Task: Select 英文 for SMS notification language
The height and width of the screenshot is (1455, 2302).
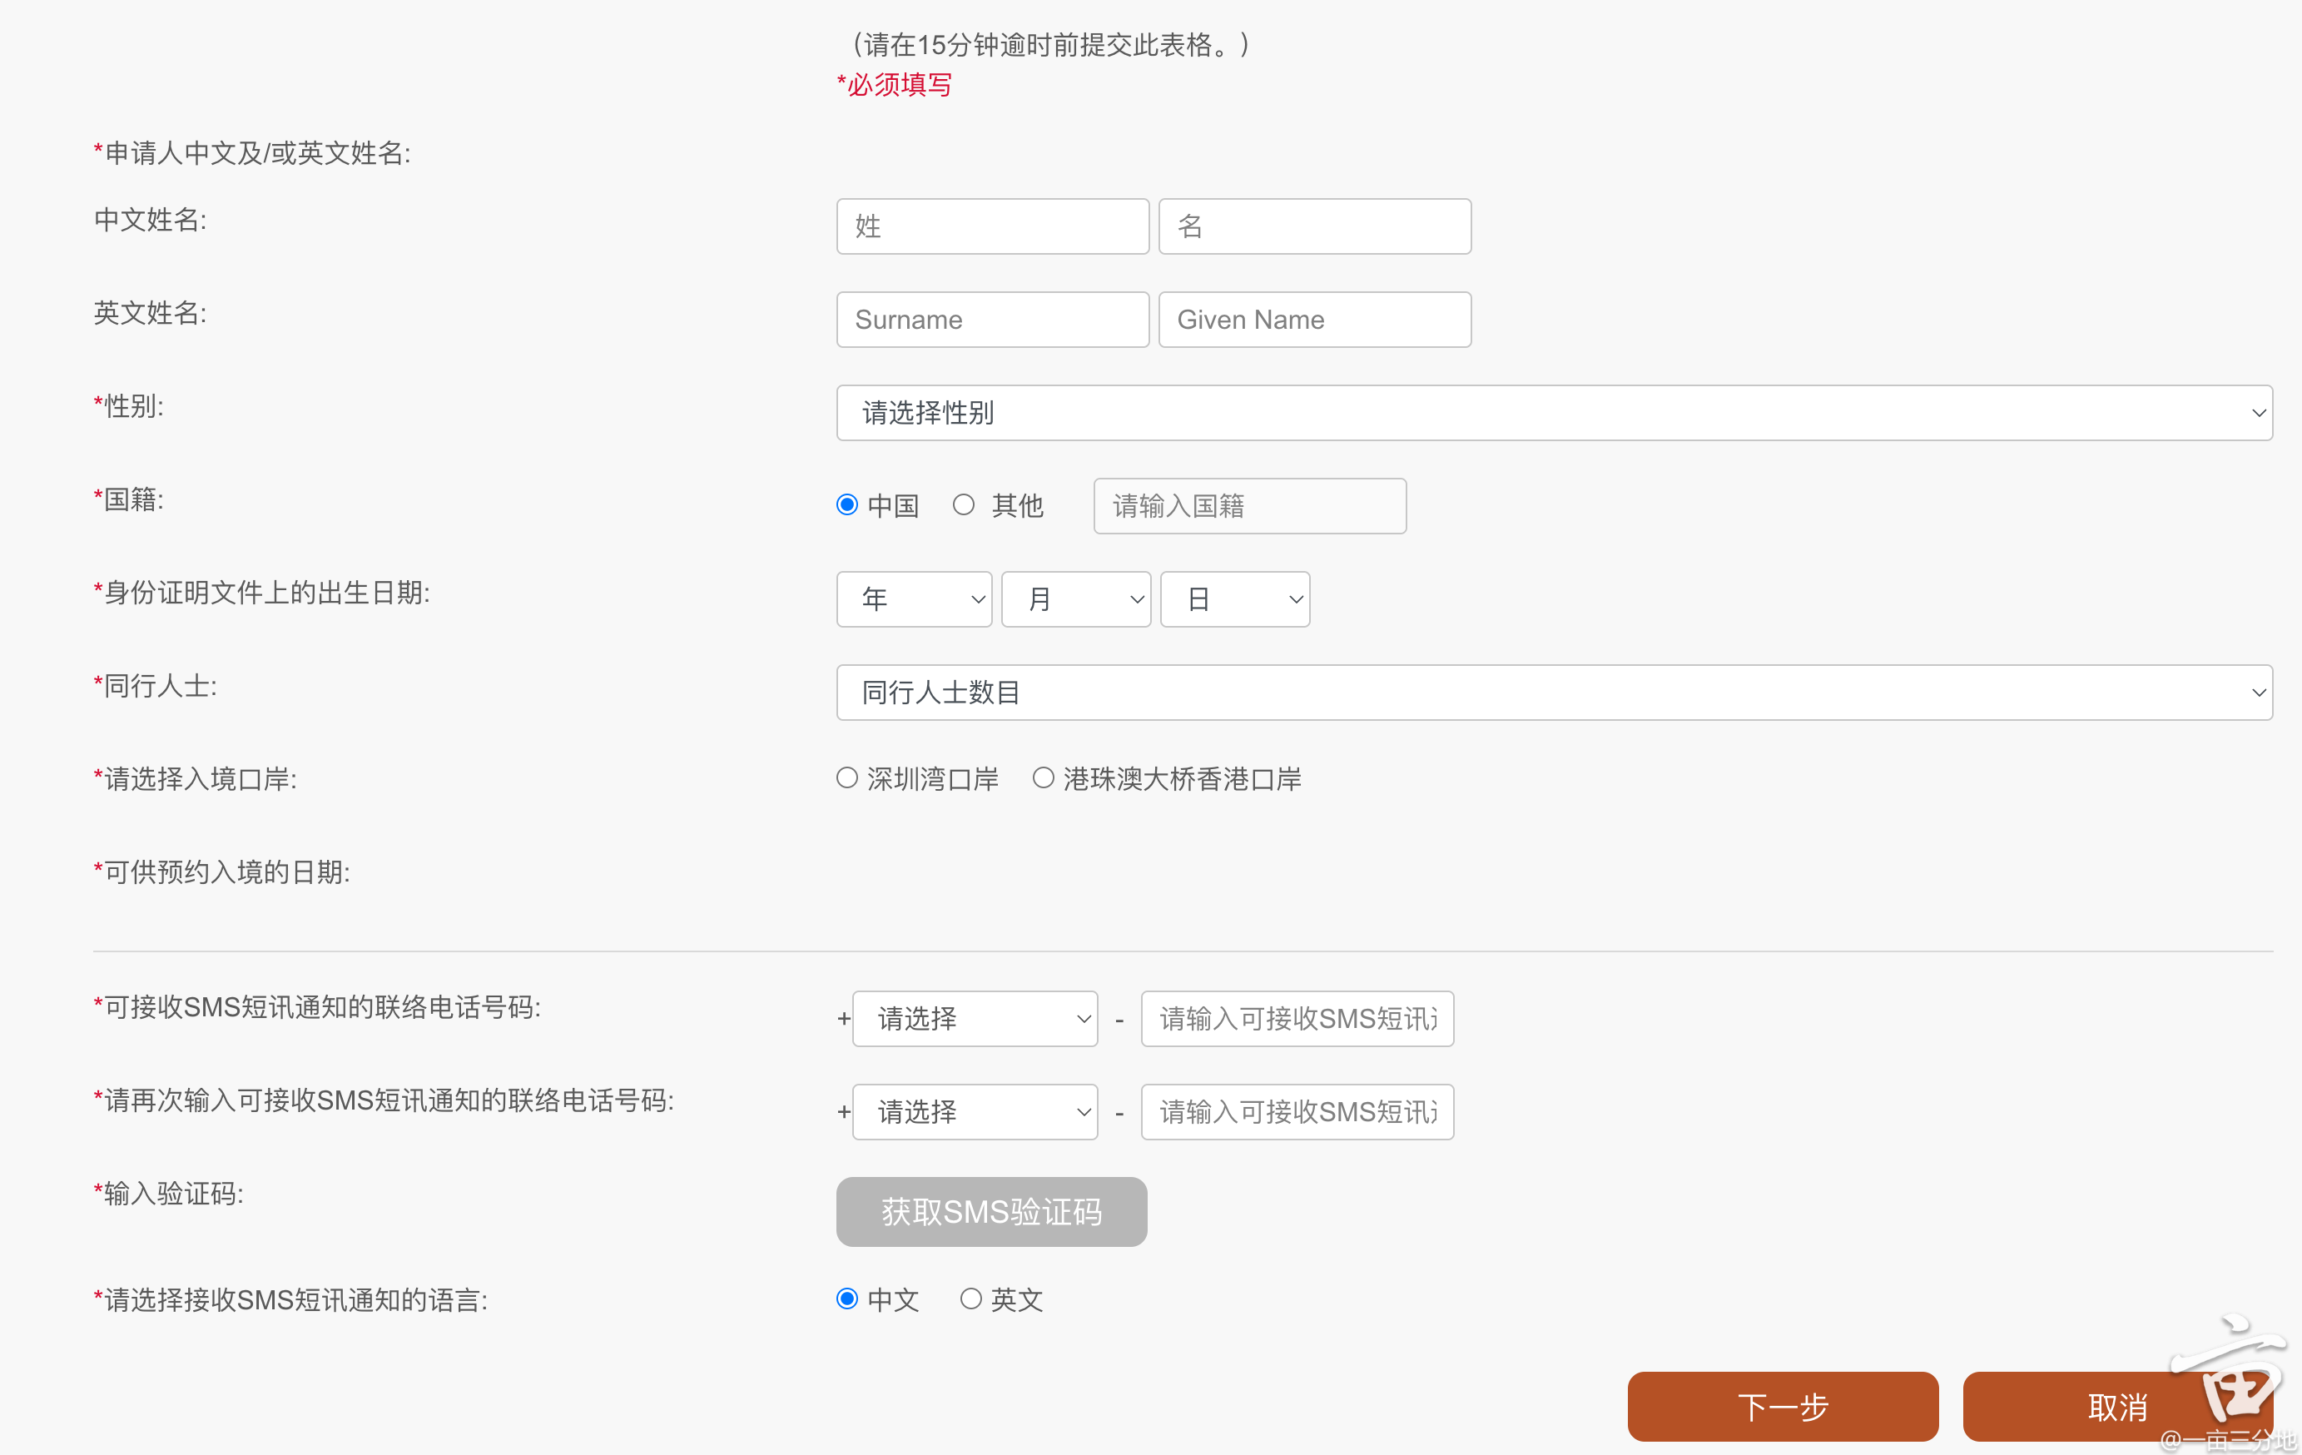Action: pos(970,1299)
